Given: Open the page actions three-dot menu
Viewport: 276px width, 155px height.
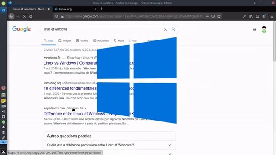Looking at the screenshot, I should point(207,16).
